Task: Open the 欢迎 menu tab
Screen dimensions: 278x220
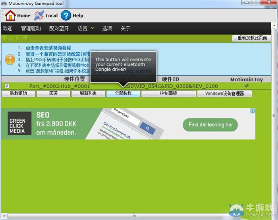Action: (8, 28)
